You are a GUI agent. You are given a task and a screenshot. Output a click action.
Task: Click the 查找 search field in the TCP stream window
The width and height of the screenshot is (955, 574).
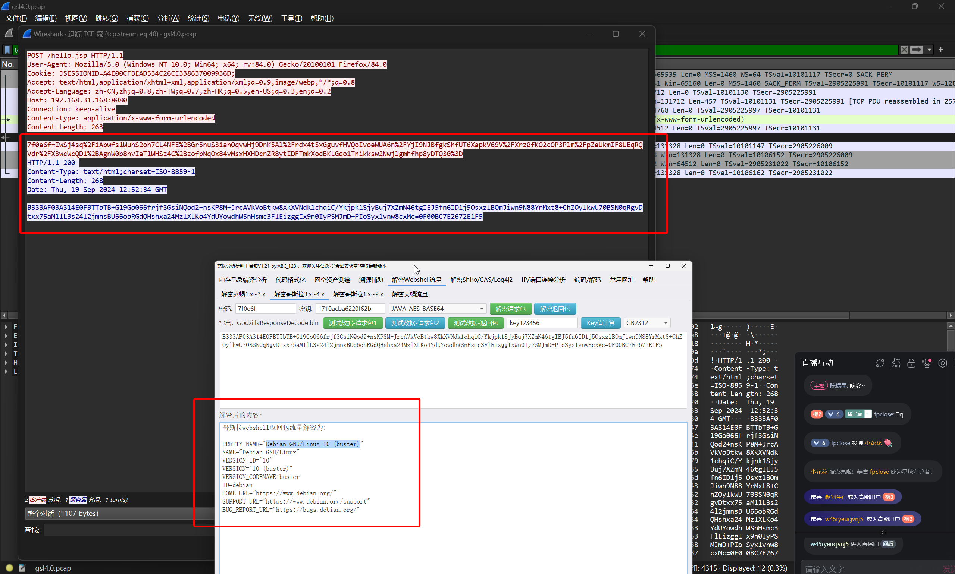129,530
